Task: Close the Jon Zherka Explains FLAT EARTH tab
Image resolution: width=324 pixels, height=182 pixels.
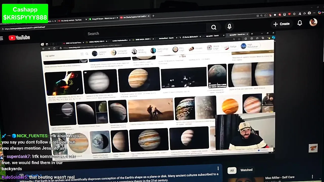Action: 149,16
